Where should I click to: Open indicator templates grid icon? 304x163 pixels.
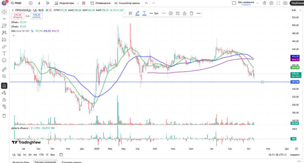pyautogui.click(x=84, y=3)
